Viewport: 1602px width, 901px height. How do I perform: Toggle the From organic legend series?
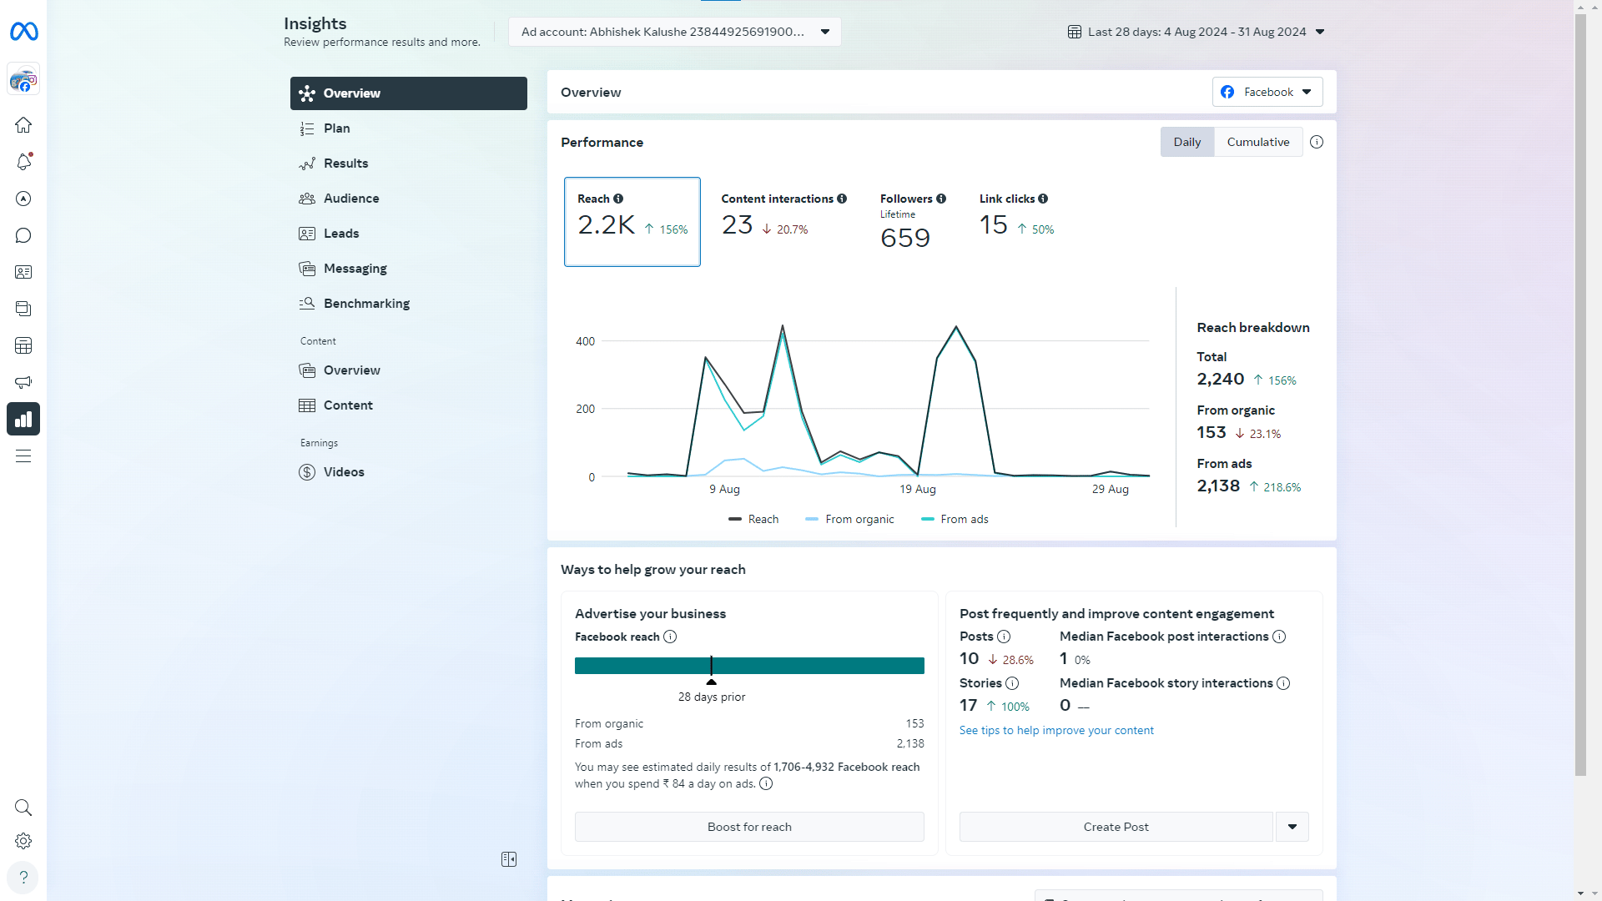pos(849,519)
